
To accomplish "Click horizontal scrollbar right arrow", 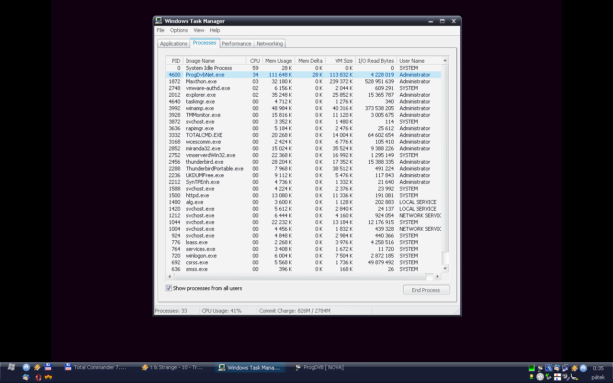I will click(437, 277).
